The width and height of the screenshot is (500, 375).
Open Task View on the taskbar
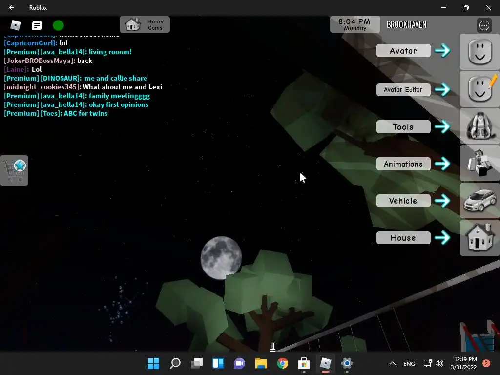coord(197,363)
